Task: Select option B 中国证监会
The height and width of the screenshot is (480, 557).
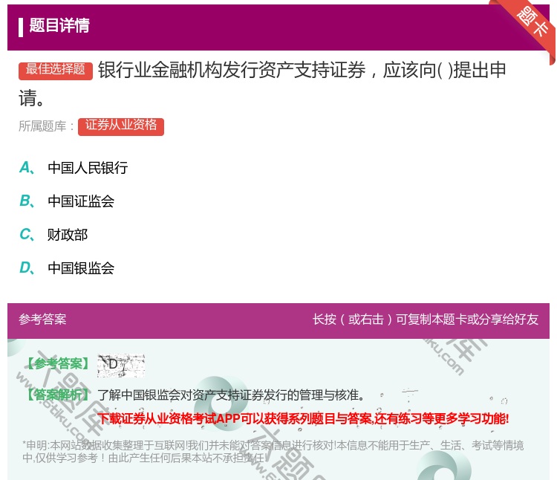Action: tap(67, 201)
